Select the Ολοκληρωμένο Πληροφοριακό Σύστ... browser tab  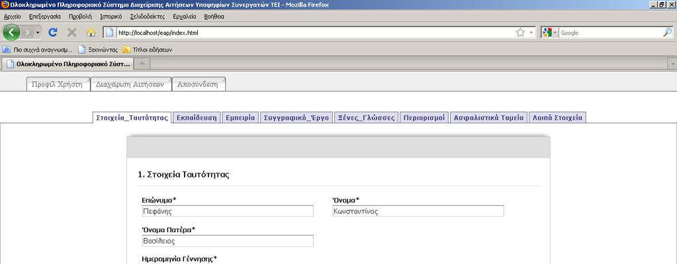pos(68,64)
